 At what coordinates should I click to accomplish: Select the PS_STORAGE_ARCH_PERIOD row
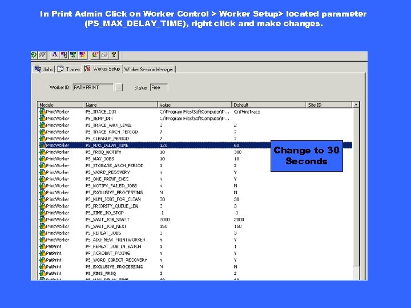(195, 165)
